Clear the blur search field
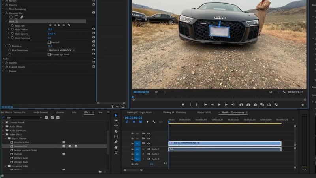The image size is (316, 178). (41, 117)
